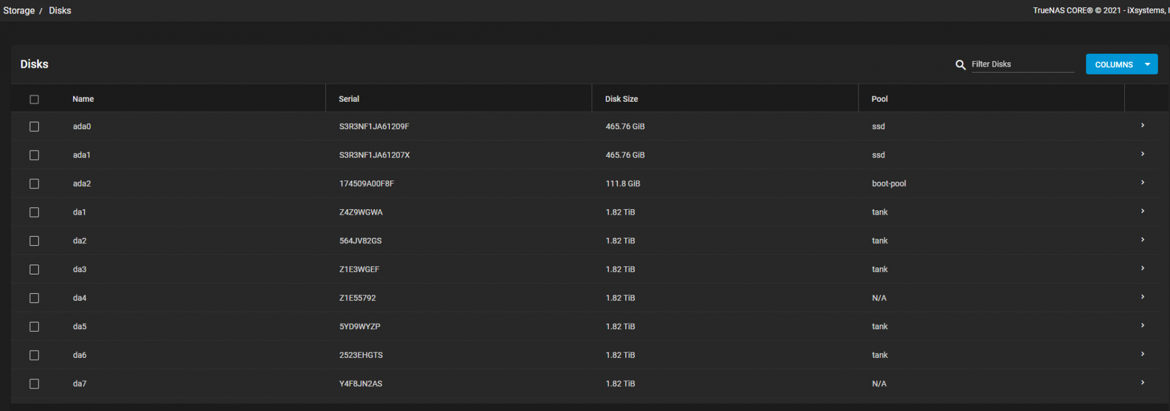Check the ada0 disk checkbox
This screenshot has width=1170, height=411.
[34, 127]
